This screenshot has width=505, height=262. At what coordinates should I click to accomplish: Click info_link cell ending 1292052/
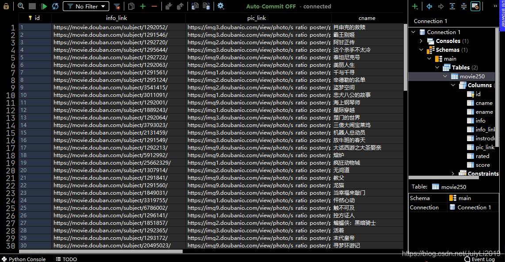click(118, 27)
